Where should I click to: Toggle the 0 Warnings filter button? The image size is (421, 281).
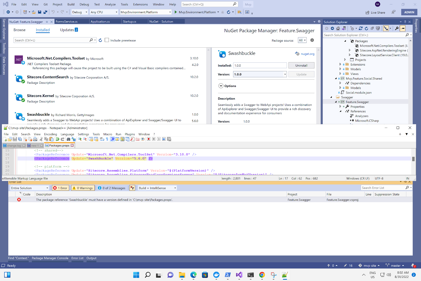point(83,188)
